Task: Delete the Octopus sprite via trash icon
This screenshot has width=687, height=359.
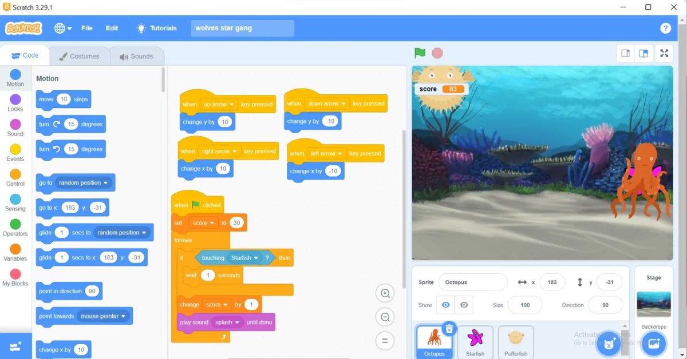Action: (x=449, y=329)
